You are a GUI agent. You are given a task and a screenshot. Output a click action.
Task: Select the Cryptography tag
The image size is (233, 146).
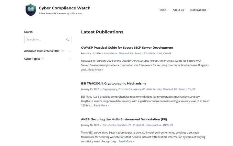pos(110,89)
